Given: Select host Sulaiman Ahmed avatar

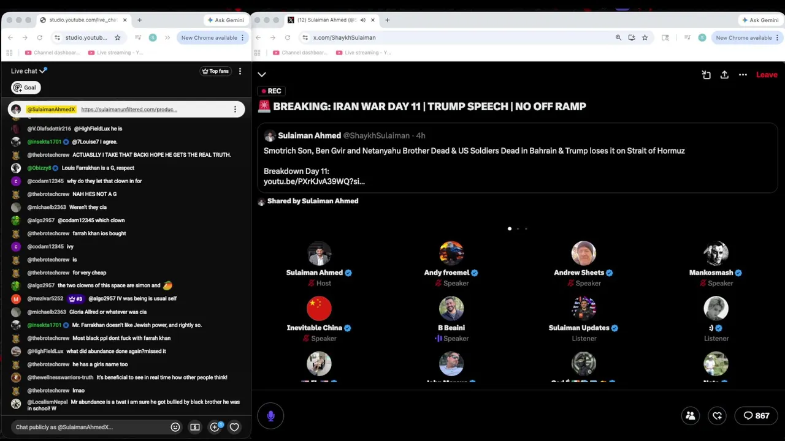Looking at the screenshot, I should (x=319, y=254).
